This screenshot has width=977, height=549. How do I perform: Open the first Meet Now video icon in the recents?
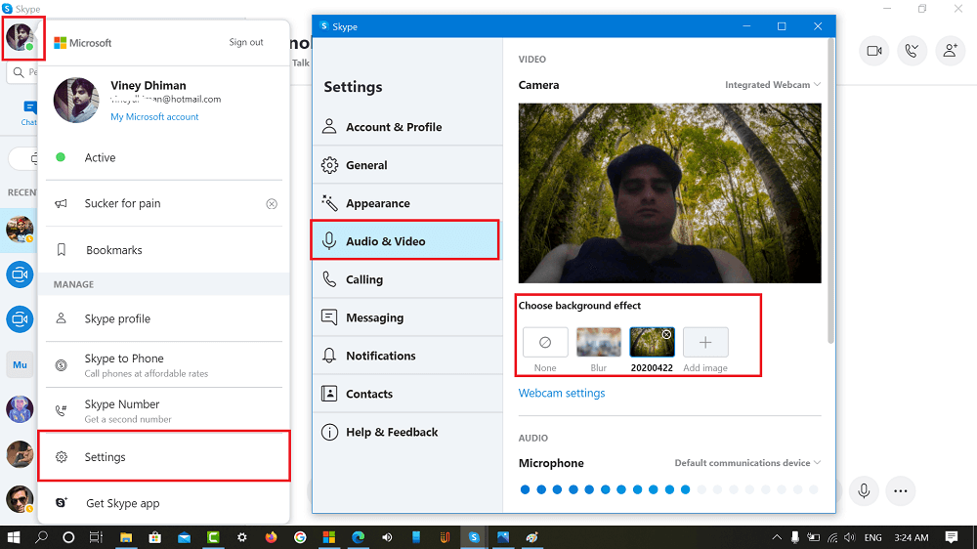coord(20,274)
